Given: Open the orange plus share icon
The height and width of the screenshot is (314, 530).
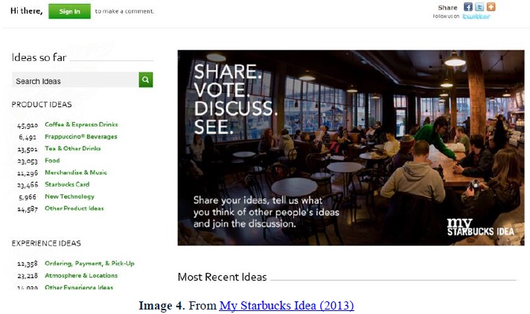Looking at the screenshot, I should 491,7.
